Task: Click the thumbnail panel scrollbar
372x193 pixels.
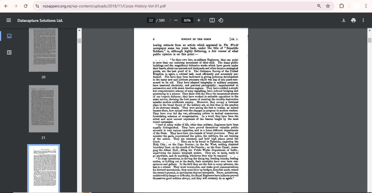Action: [x=80, y=41]
